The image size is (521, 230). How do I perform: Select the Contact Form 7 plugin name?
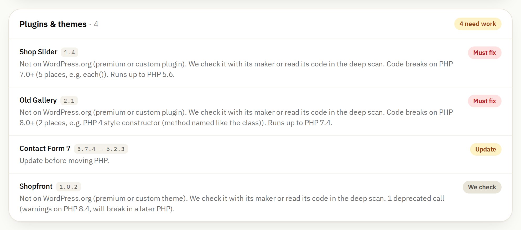[x=45, y=149]
